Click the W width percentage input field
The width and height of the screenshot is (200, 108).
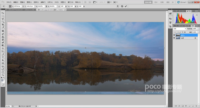pos(41,6)
